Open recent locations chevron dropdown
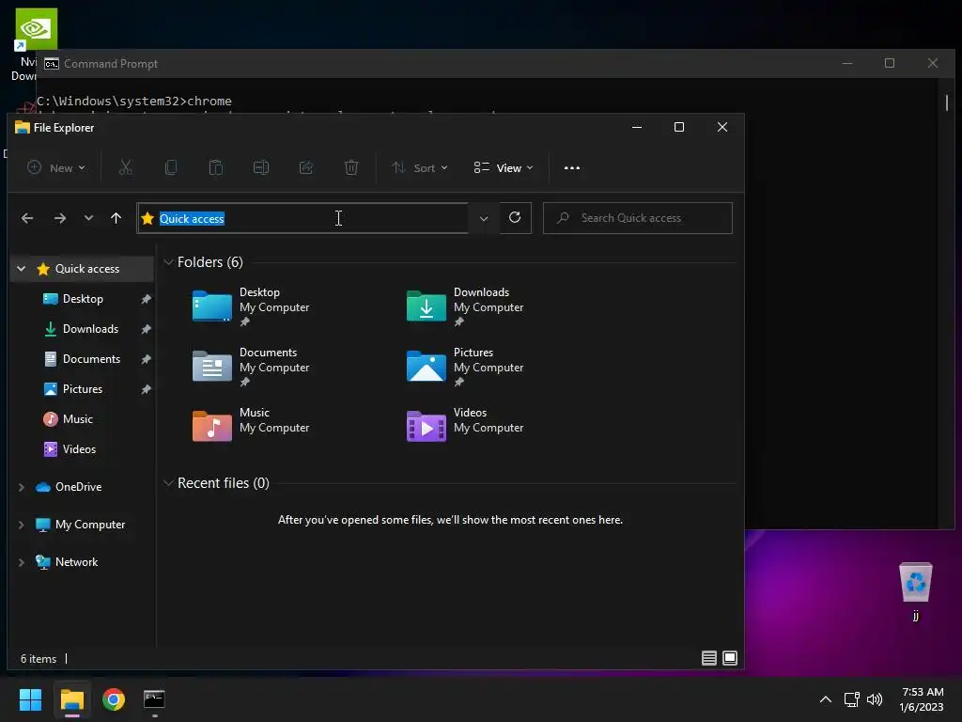 [89, 218]
